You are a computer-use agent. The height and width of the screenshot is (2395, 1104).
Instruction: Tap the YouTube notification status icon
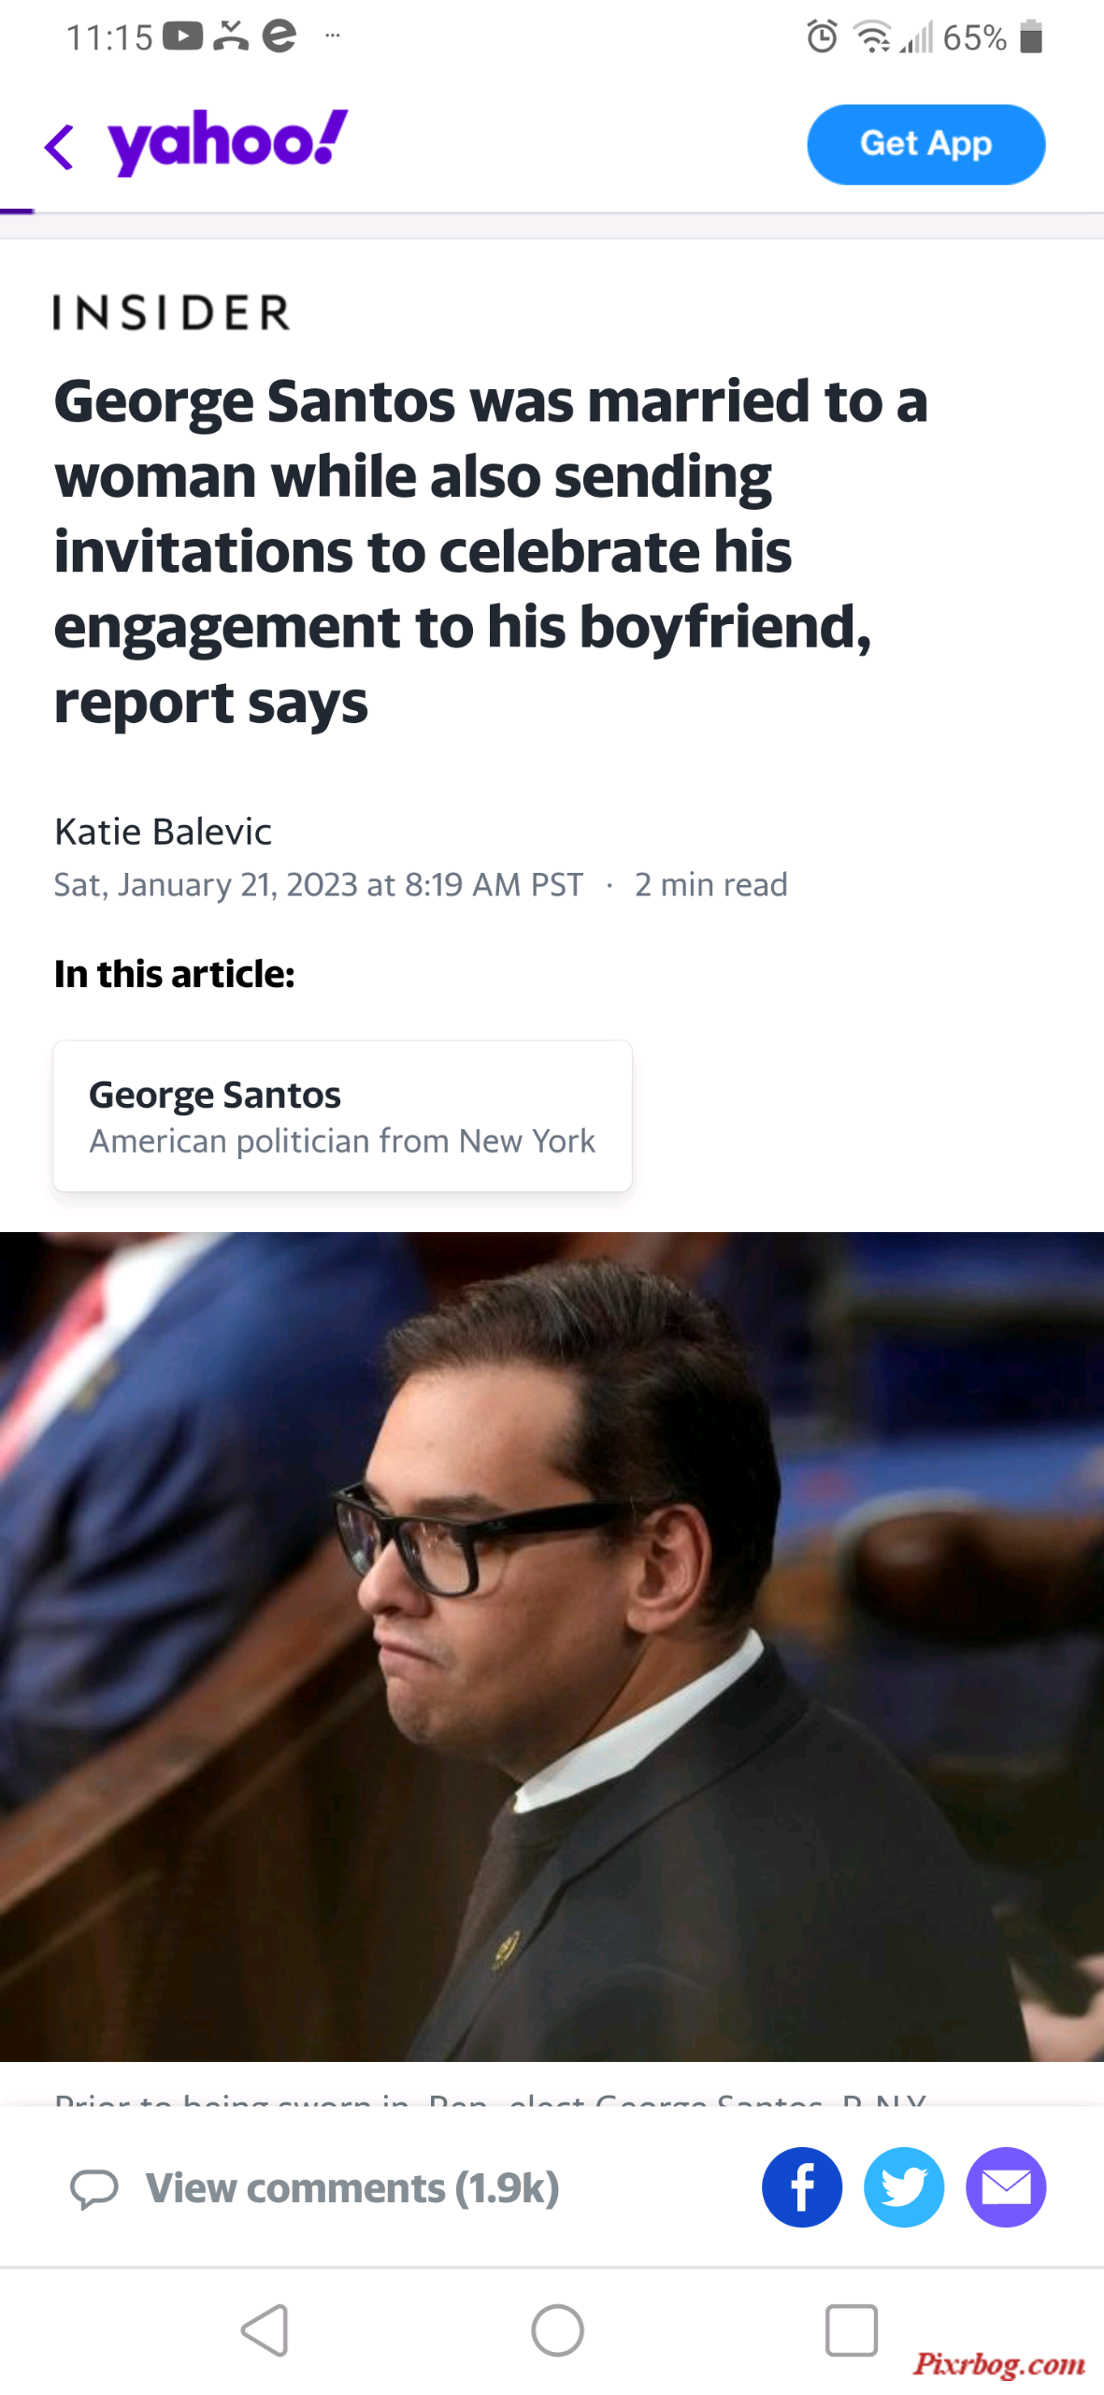(182, 36)
